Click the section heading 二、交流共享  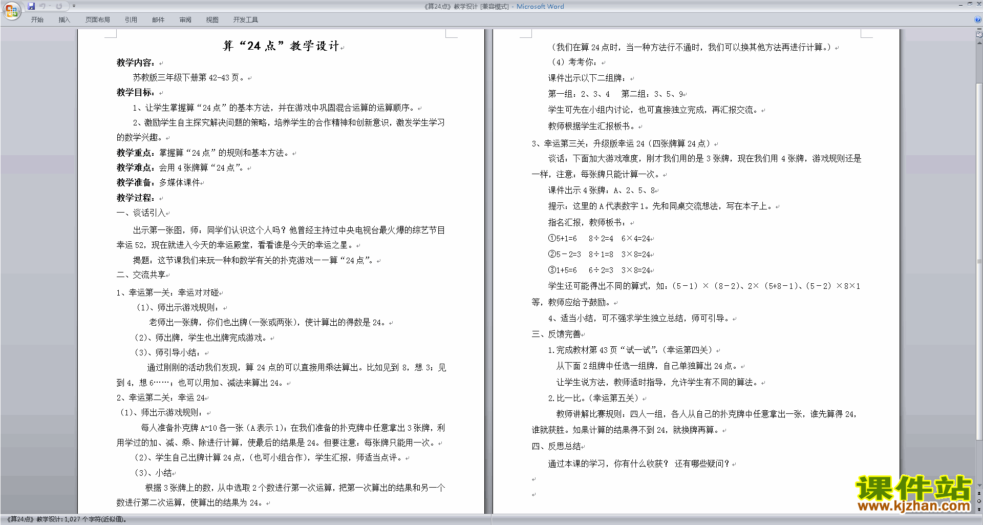pos(141,275)
